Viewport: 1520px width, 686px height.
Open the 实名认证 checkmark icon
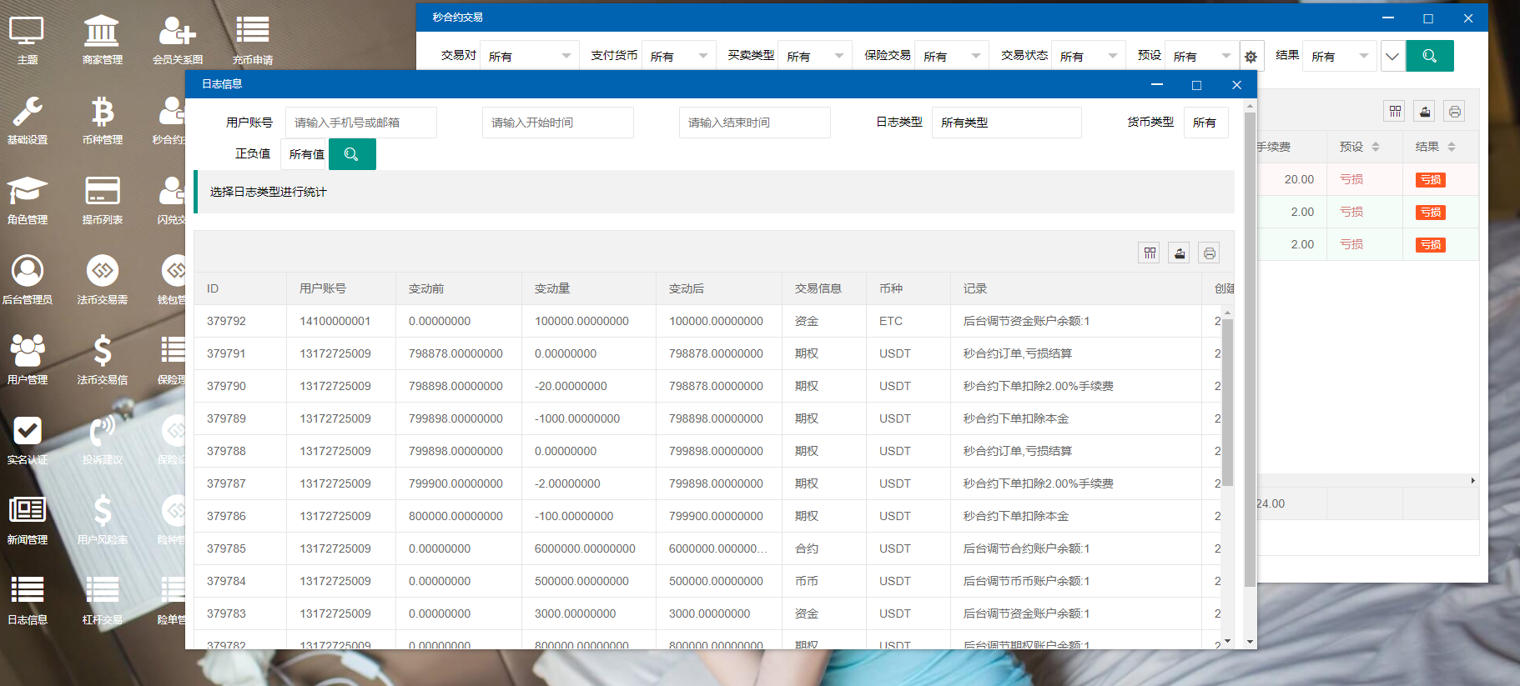[x=27, y=438]
